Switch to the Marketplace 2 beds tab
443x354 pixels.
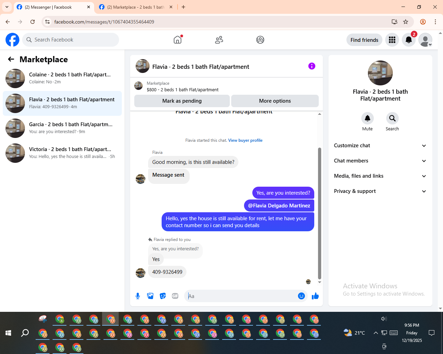[136, 7]
